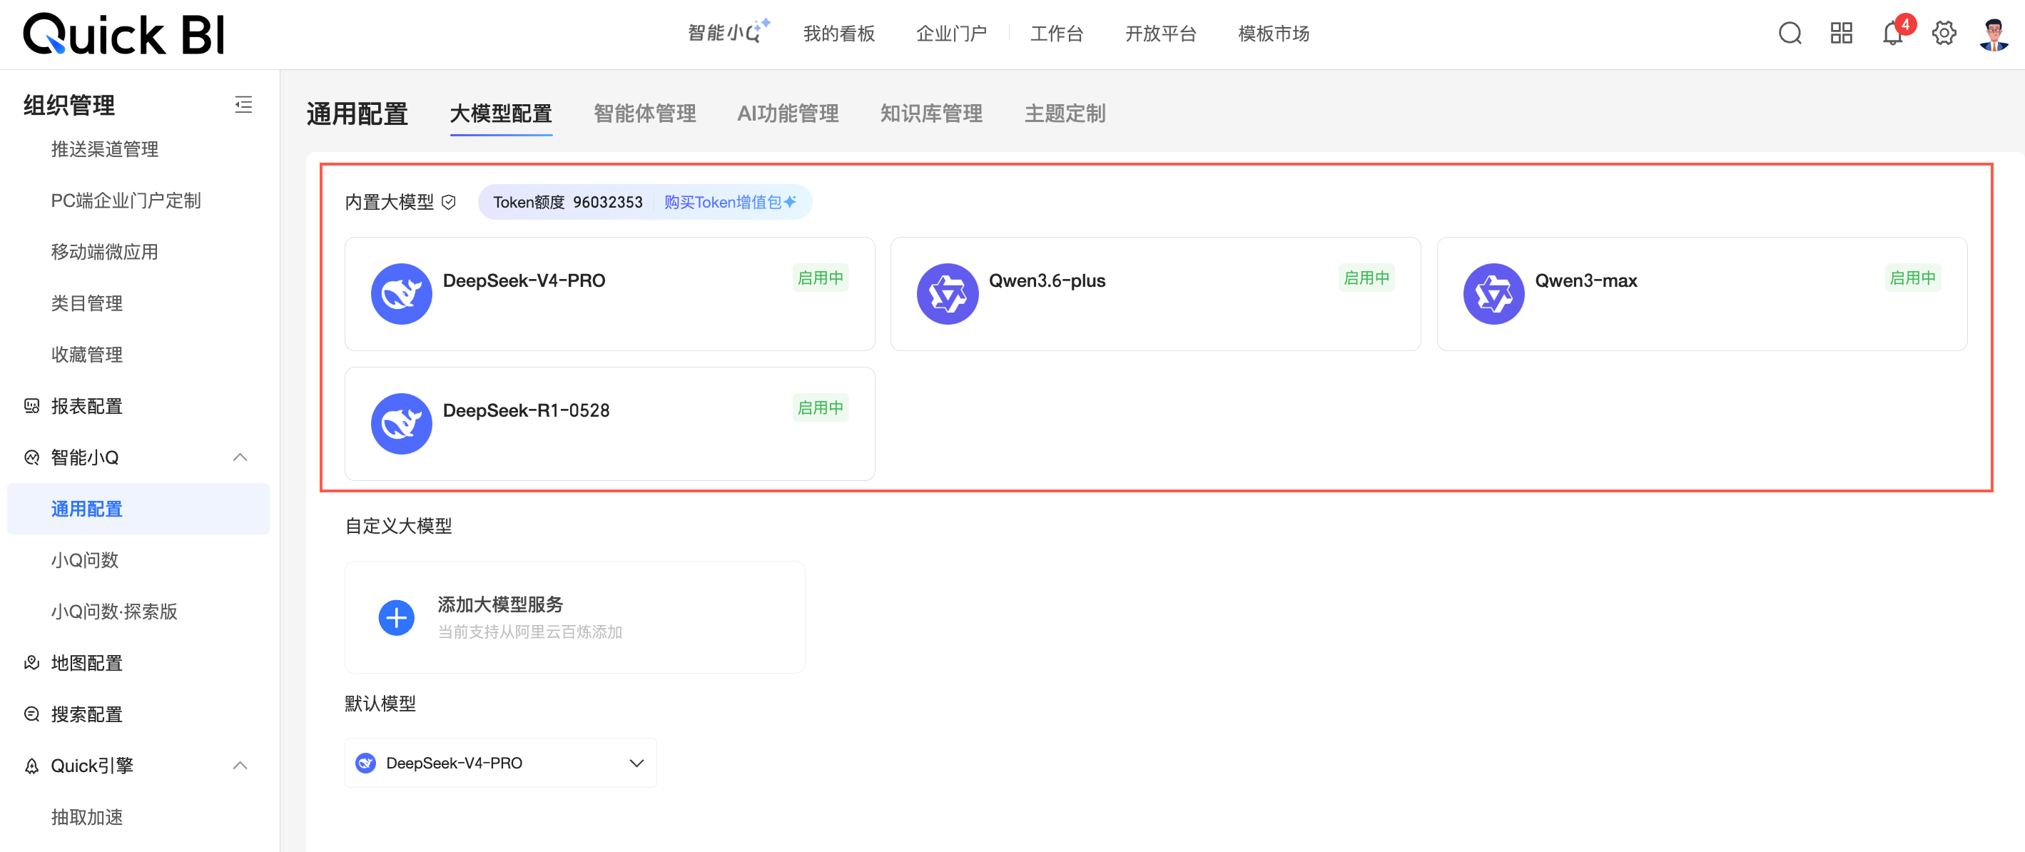Screen dimensions: 2025x852
Task: Click the DeepSeek-V4-PRO model logo
Action: tap(401, 294)
